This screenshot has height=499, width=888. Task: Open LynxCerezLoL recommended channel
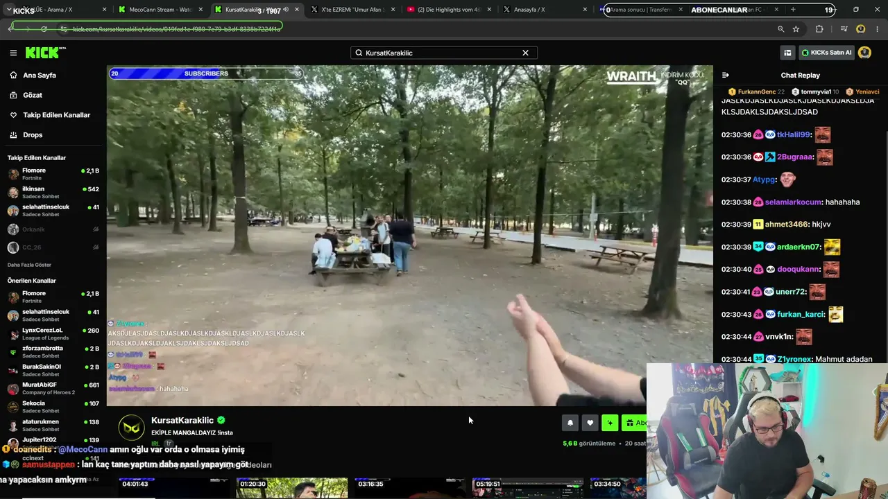click(53, 333)
